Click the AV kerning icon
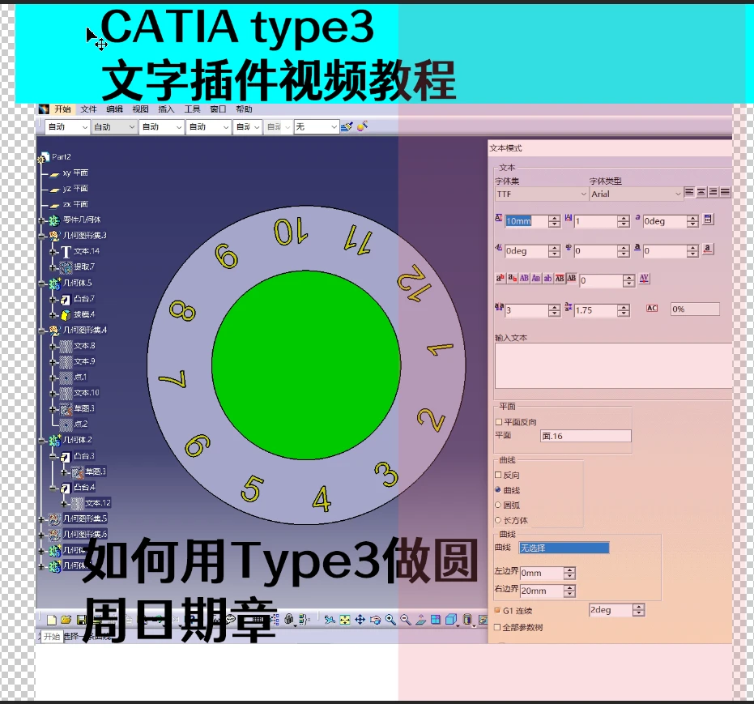This screenshot has height=704, width=754. 645,279
